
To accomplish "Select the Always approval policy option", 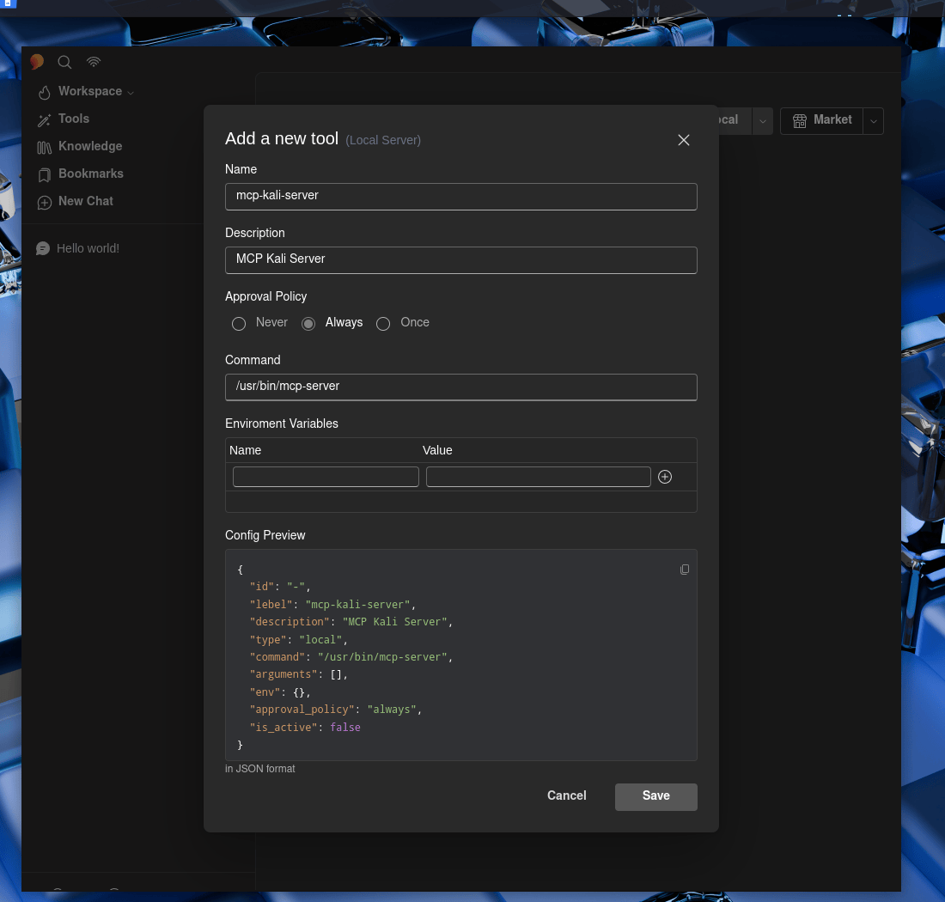I will coord(308,324).
